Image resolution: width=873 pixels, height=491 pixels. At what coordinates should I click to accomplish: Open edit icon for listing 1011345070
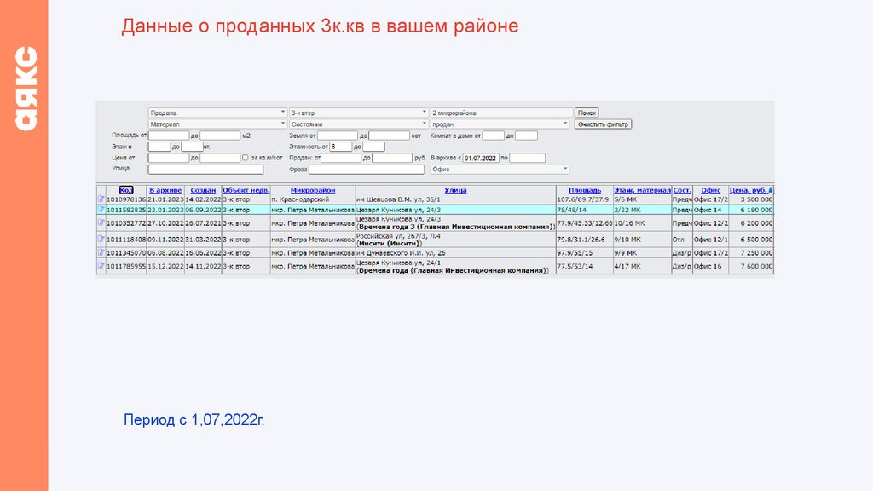click(x=101, y=252)
